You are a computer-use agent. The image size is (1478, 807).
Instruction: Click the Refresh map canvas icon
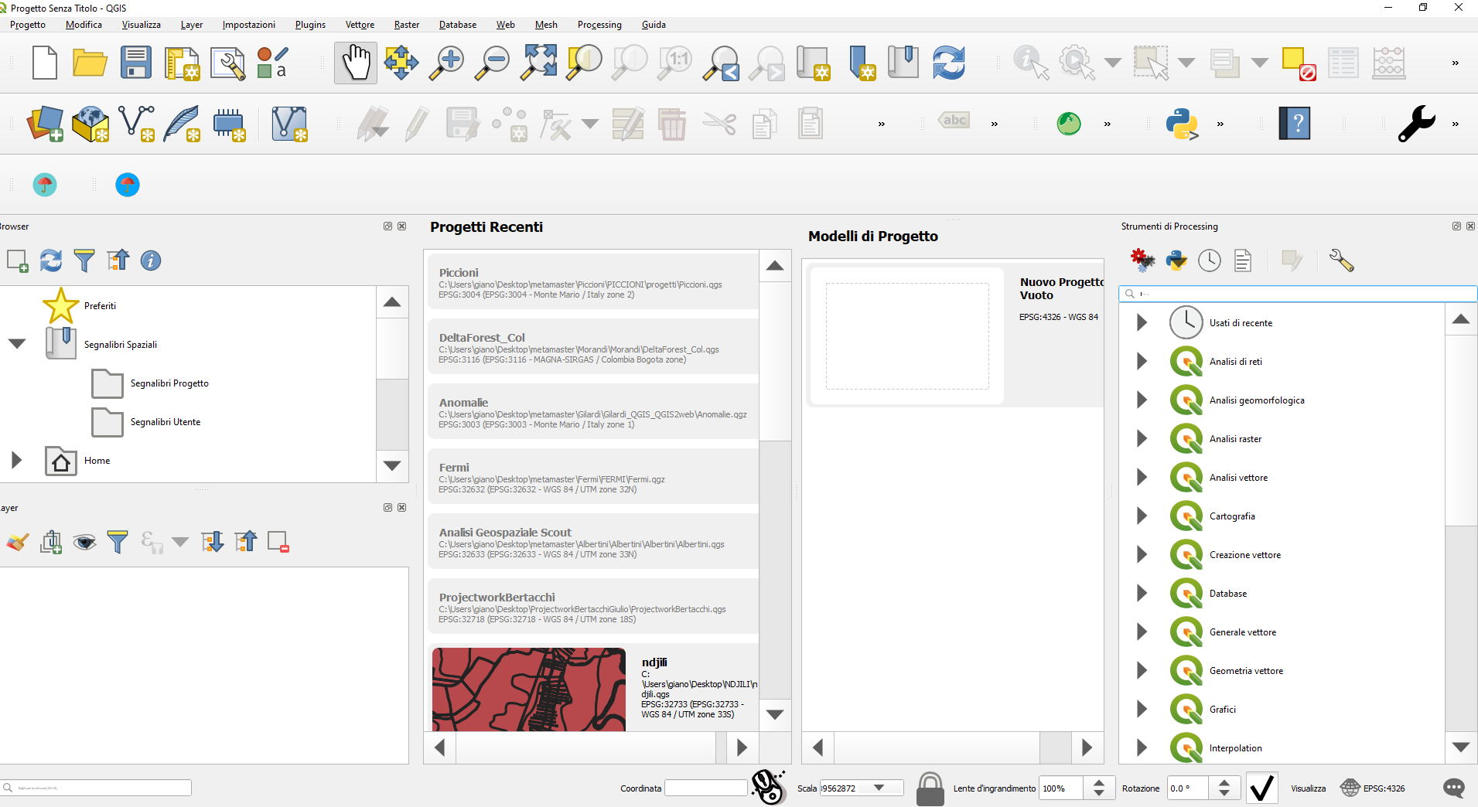coord(948,63)
